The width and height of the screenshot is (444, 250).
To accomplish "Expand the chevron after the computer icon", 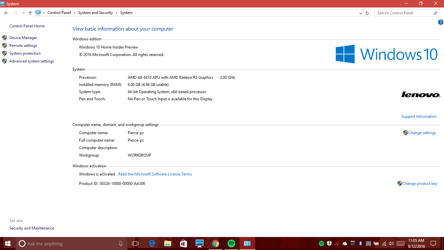I will coord(44,13).
